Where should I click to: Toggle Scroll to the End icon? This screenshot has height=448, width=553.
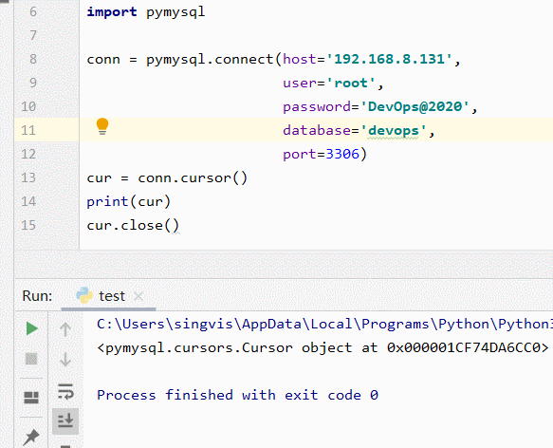[x=65, y=420]
